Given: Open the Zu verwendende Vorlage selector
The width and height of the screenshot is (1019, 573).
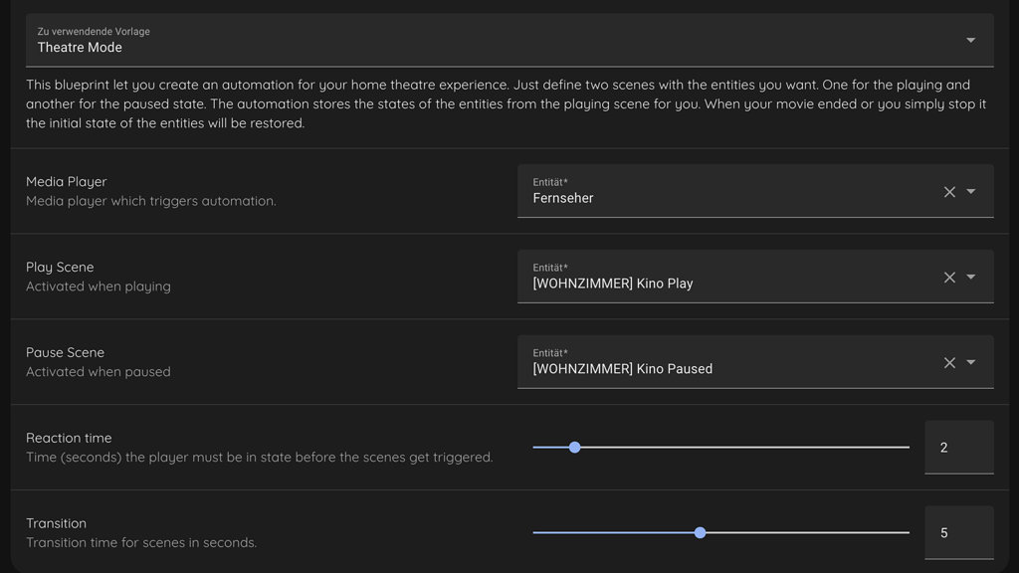Looking at the screenshot, I should (970, 40).
